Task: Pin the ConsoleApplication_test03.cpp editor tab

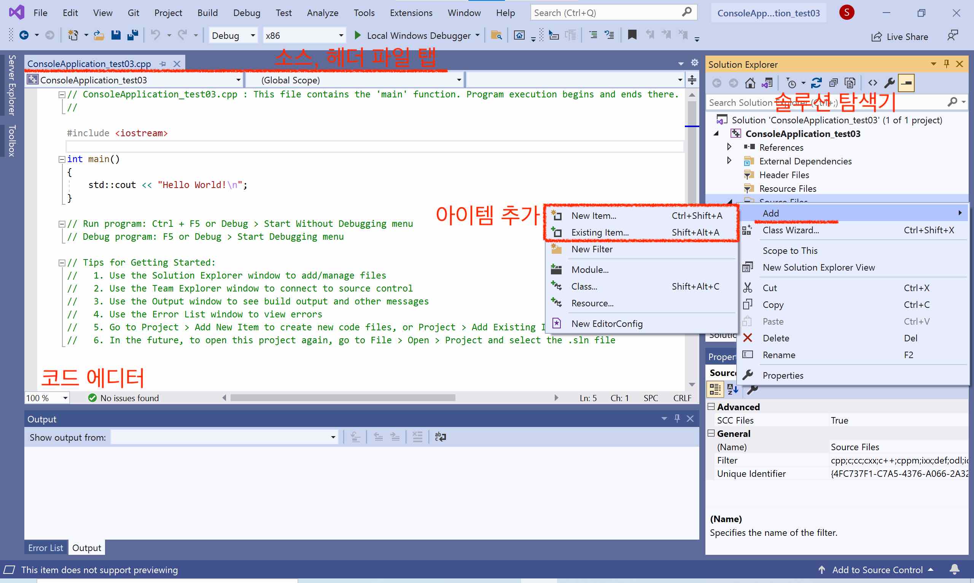Action: 163,64
